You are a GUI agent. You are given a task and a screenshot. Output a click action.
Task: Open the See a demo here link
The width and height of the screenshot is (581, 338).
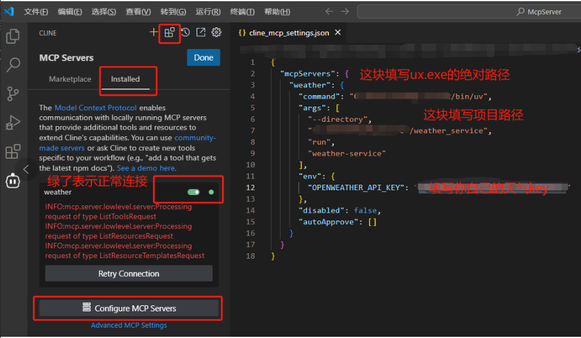click(147, 168)
